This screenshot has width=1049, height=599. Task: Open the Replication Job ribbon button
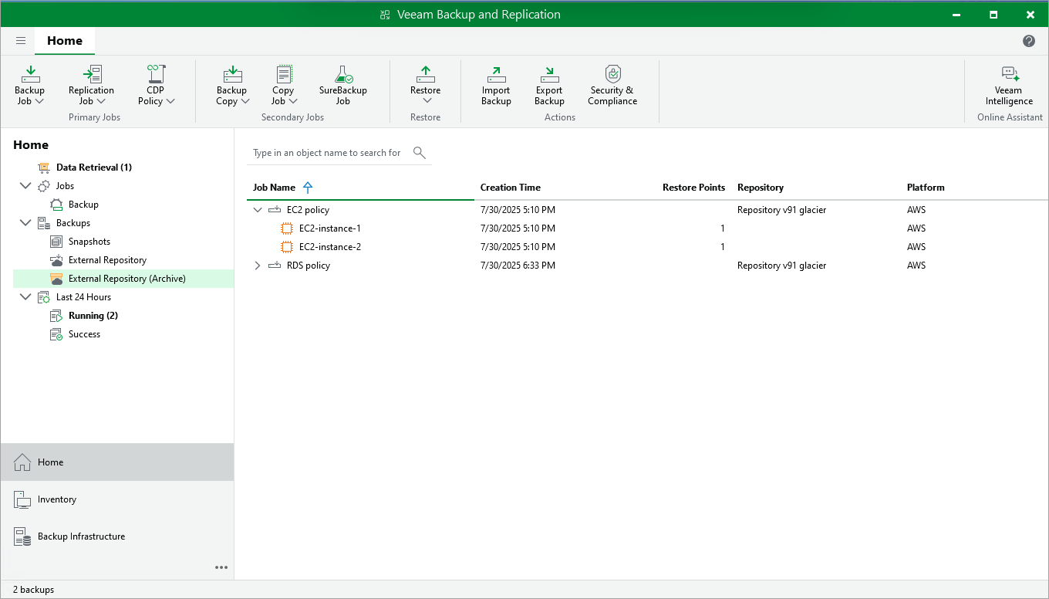pyautogui.click(x=91, y=85)
